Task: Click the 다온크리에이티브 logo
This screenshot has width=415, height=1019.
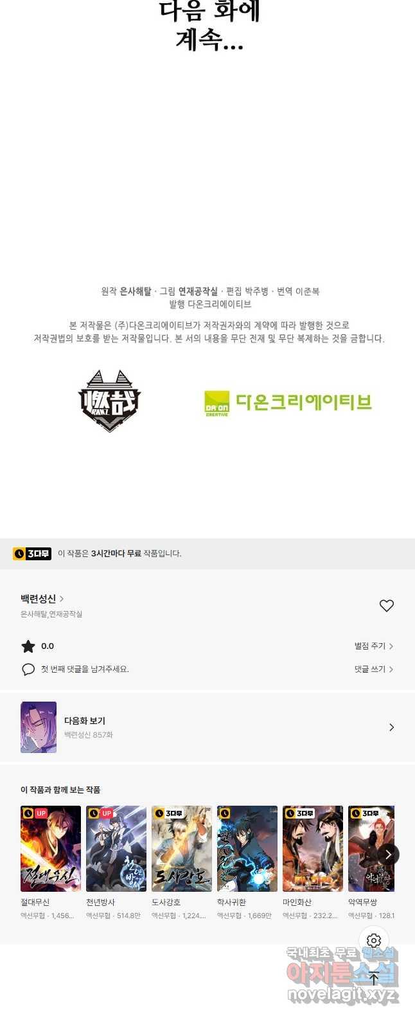Action: point(288,403)
